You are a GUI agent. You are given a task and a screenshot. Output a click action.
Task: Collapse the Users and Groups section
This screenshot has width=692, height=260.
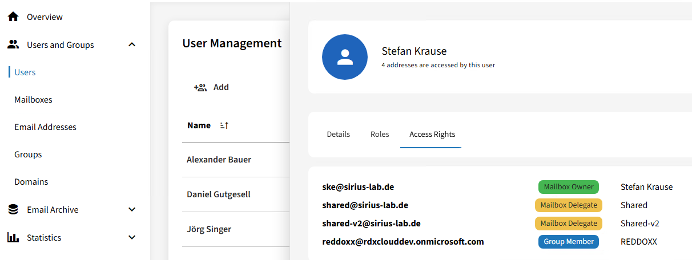[x=132, y=44]
